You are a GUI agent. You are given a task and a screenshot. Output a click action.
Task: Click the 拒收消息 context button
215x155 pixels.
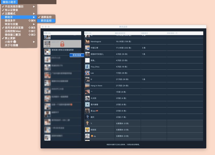pyautogui.click(x=77, y=55)
